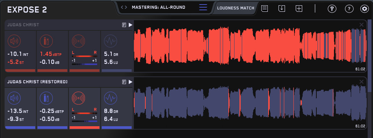The image size is (373, 138).
Task: Cycle presets with the arrows icon
Action: pos(124,7)
